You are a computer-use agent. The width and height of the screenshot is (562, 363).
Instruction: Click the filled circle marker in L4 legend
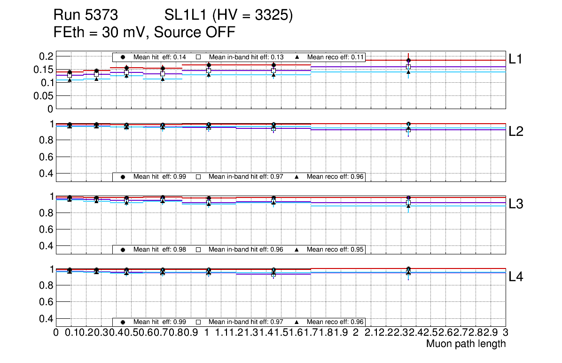pos(123,322)
